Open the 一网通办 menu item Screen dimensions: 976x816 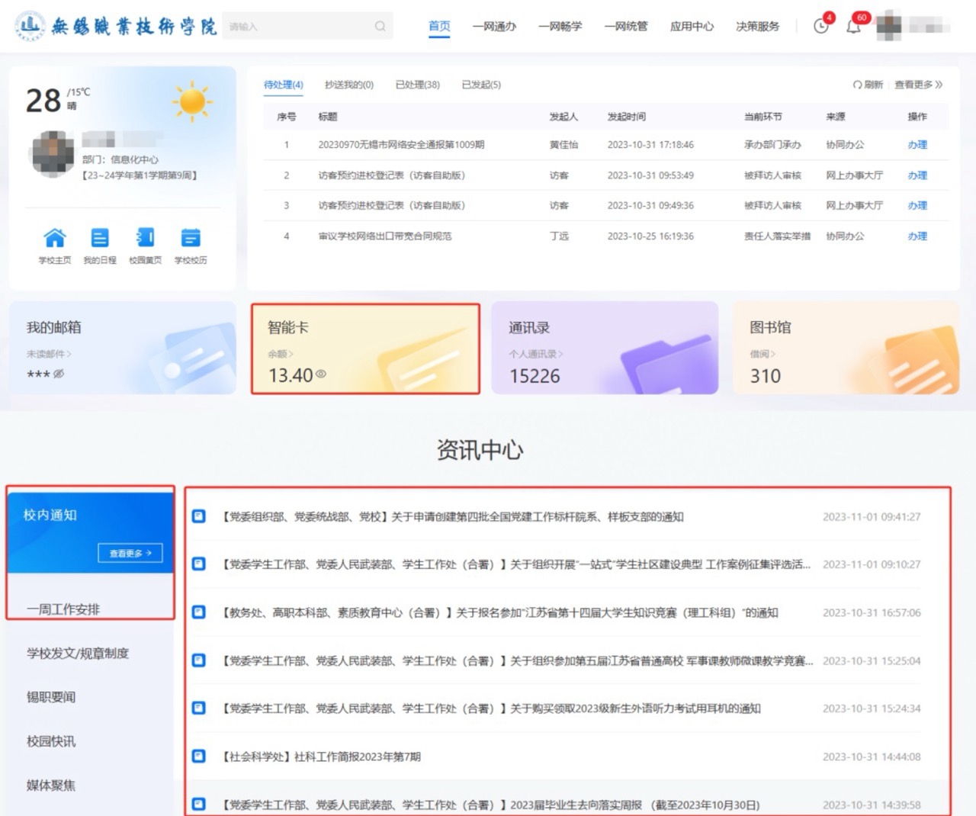pyautogui.click(x=494, y=27)
